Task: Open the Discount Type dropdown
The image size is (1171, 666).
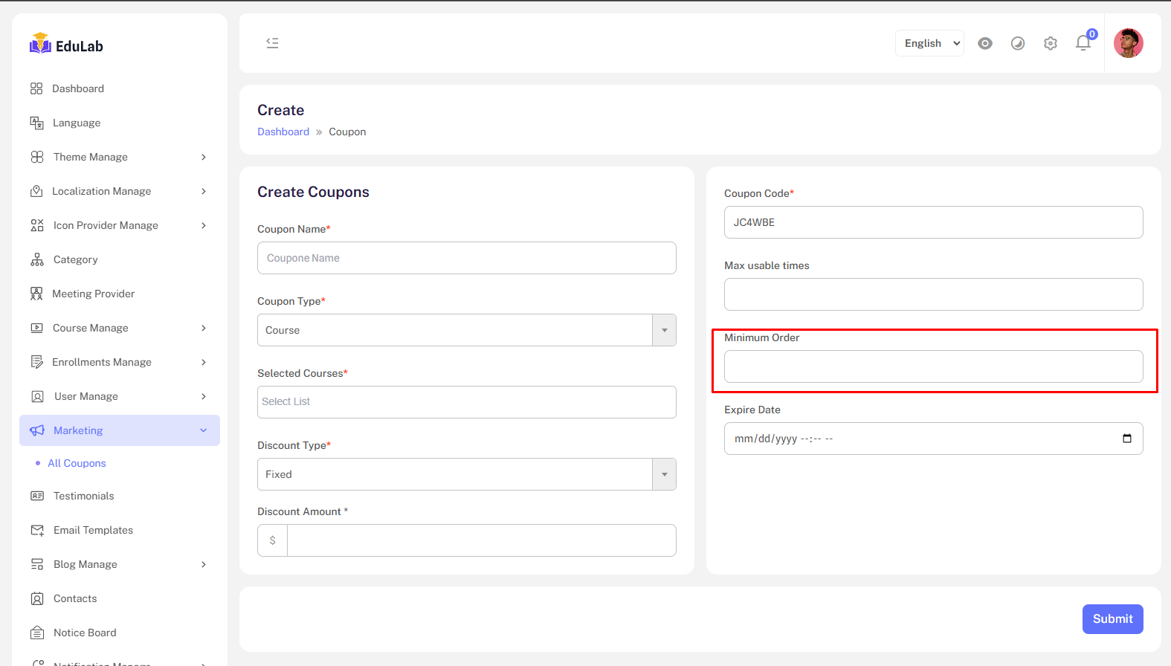Action: (x=466, y=474)
